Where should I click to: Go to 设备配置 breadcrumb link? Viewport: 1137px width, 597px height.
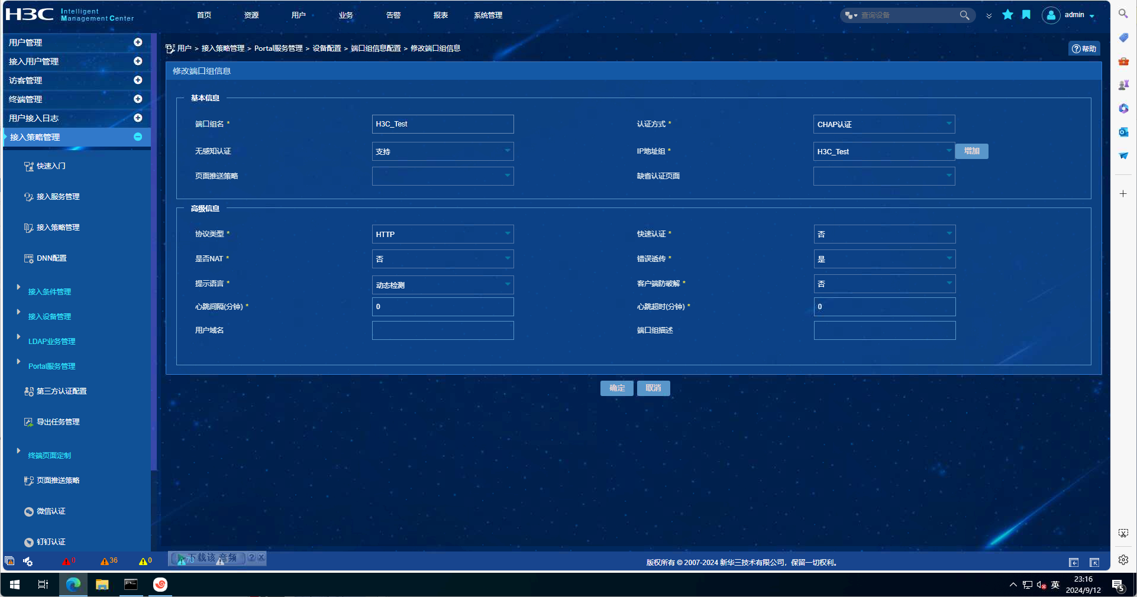[x=327, y=48]
